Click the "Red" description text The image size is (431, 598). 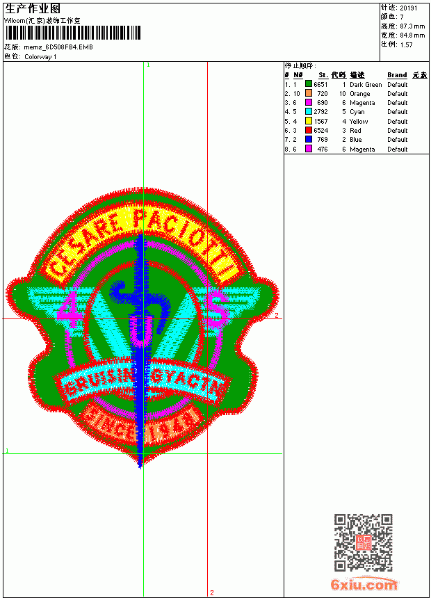(355, 131)
